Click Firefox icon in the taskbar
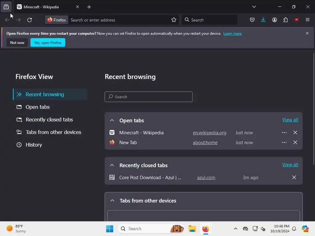This screenshot has width=315, height=236. 205,229
